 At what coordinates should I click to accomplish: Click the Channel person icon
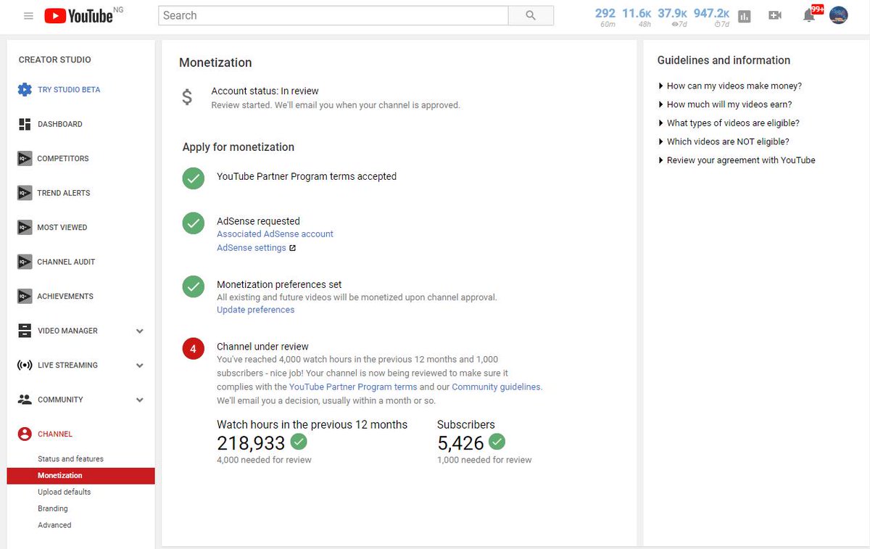pos(25,434)
